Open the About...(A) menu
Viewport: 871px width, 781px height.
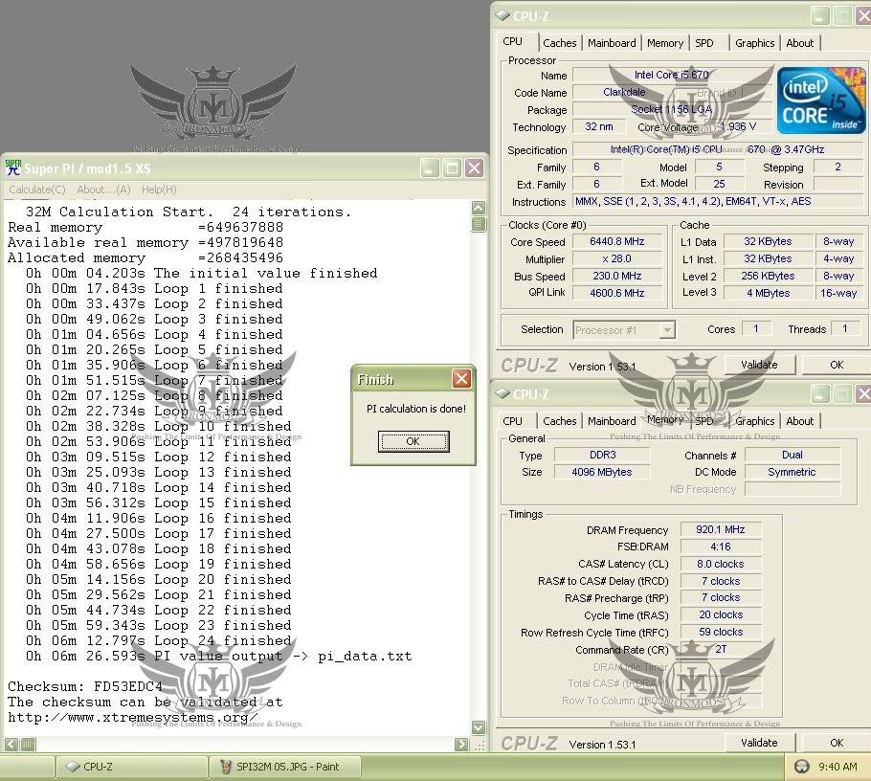coord(103,190)
